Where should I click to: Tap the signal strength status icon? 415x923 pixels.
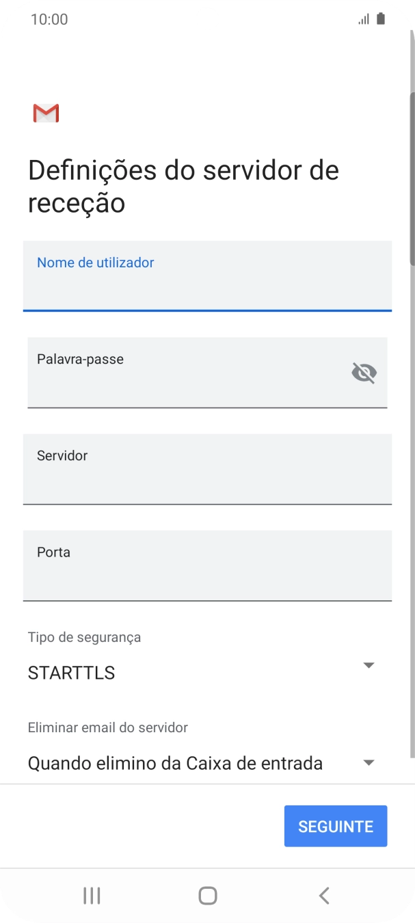pos(364,20)
